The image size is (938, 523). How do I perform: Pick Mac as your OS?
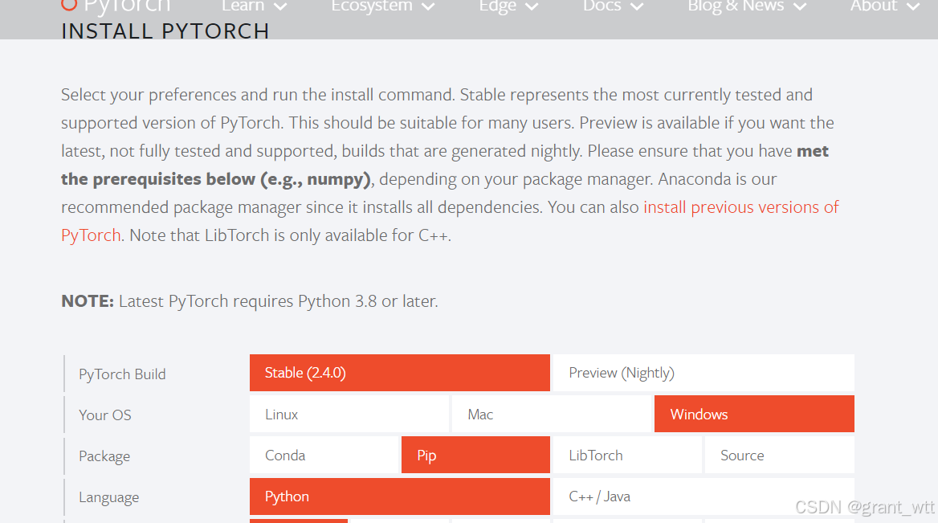tap(551, 415)
